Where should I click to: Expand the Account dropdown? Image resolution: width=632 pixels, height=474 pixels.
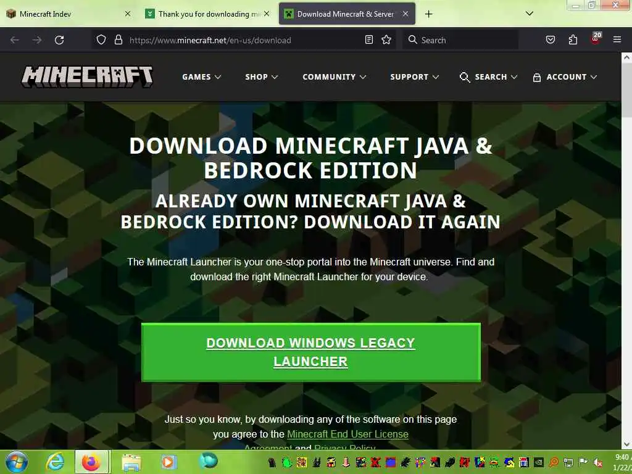[572, 77]
